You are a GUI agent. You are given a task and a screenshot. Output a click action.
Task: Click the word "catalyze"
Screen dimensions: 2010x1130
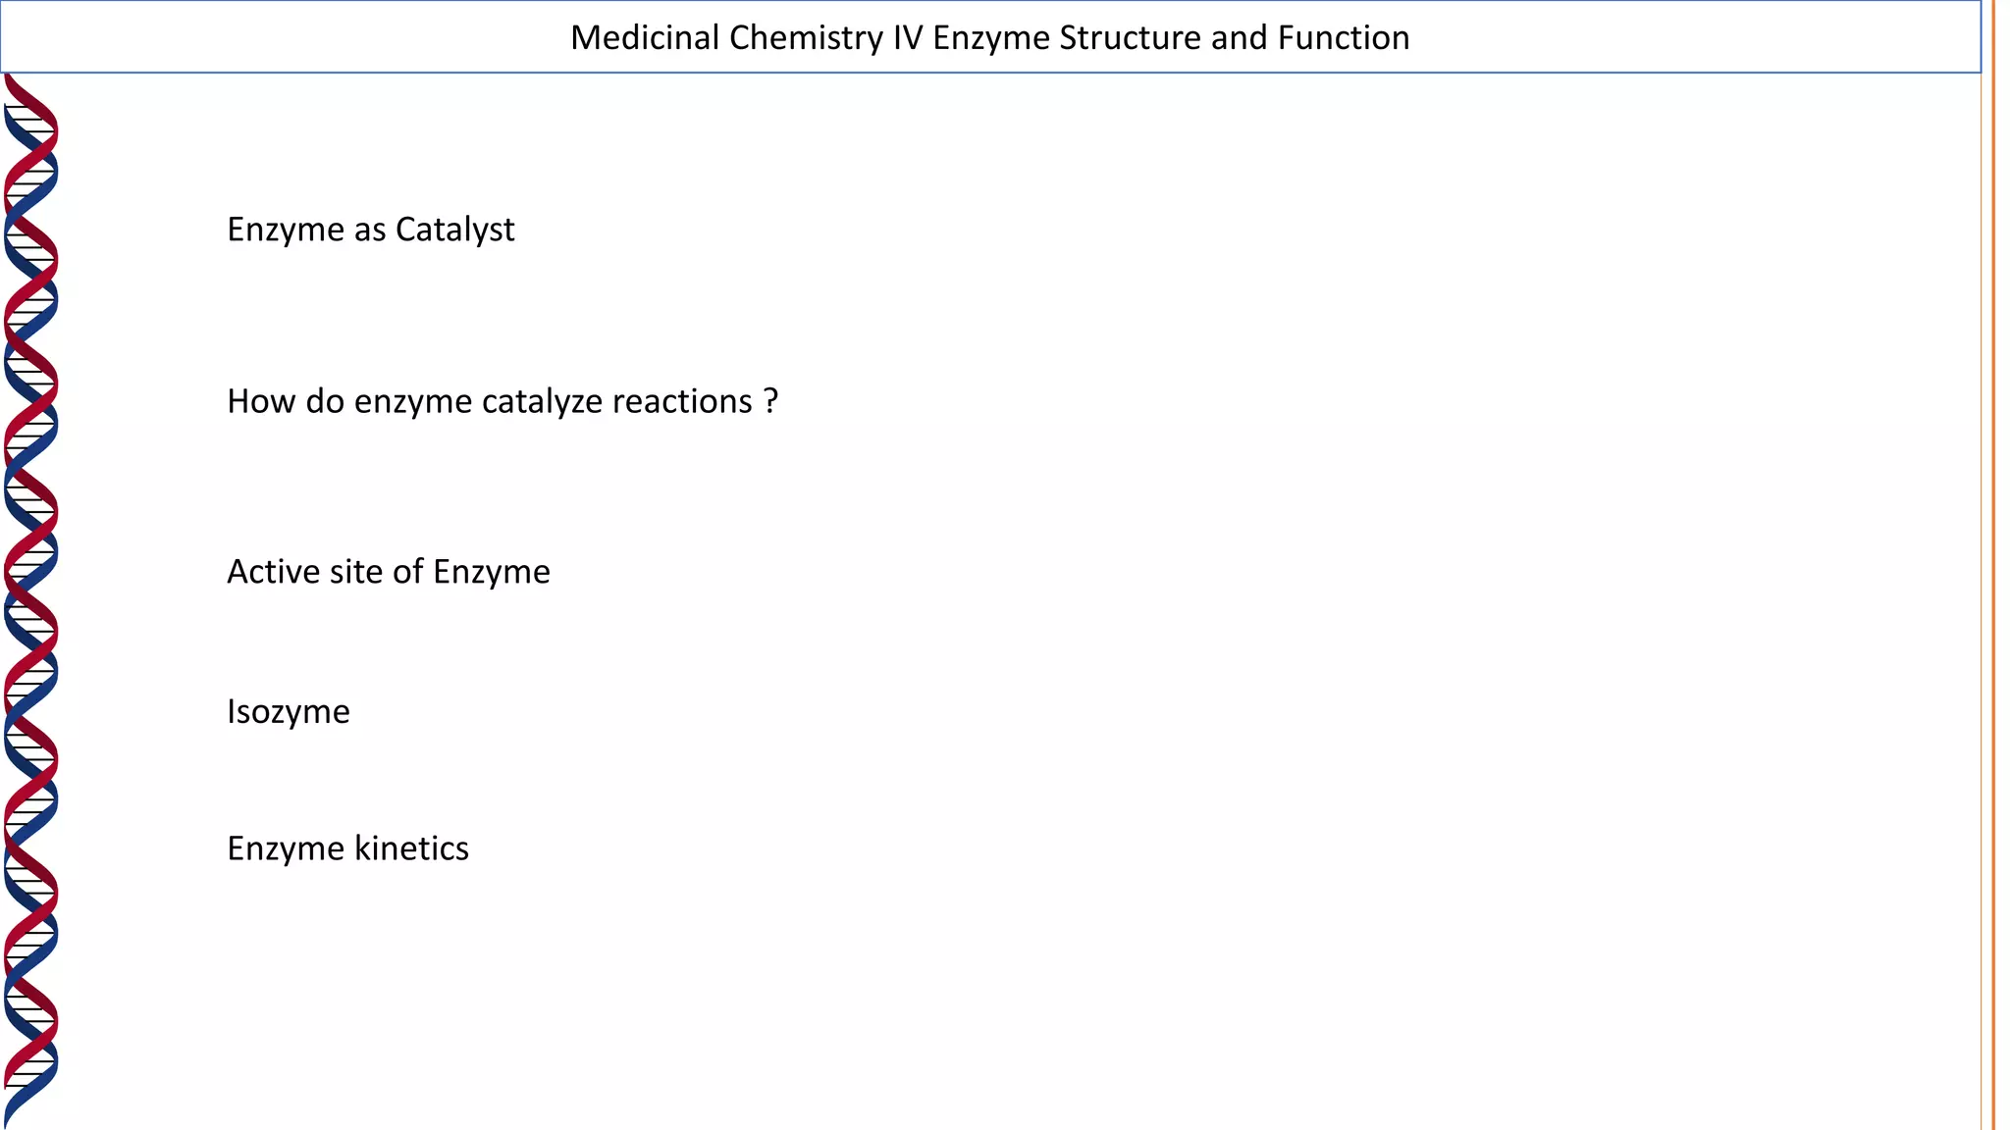coord(541,401)
